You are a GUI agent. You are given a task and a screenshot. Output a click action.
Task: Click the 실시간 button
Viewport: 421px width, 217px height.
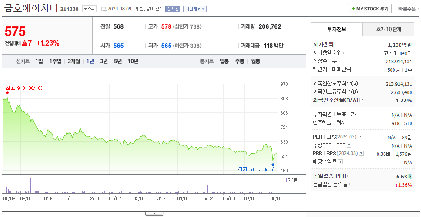pyautogui.click(x=173, y=9)
